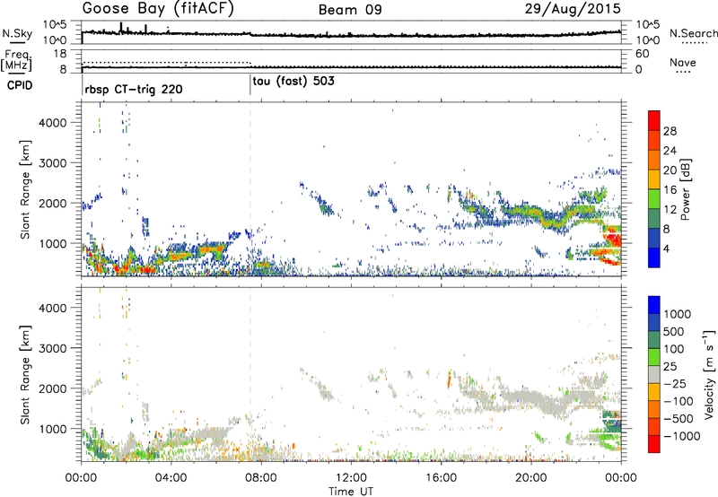Click the 'N.Sky' legend label

click(17, 33)
